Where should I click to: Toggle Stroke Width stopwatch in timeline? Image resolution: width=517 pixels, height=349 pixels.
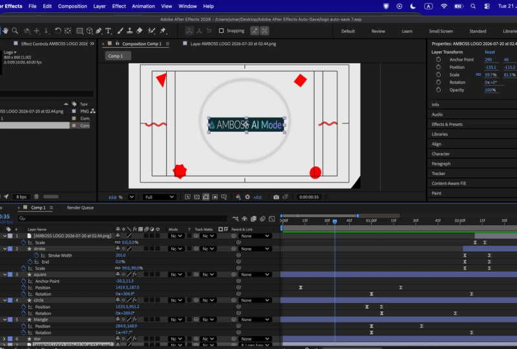coord(37,255)
